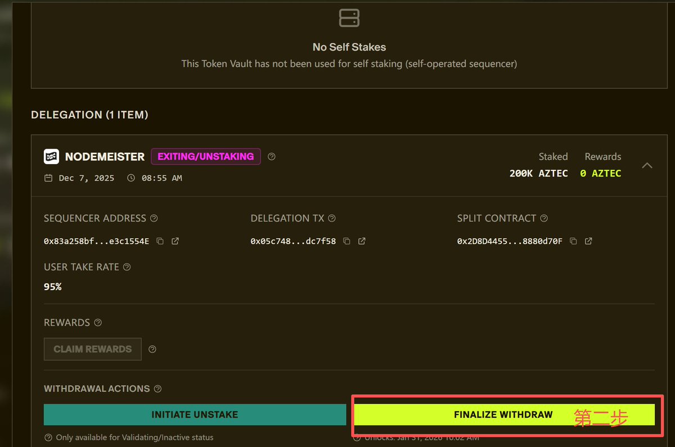Open help beside Exiting/Unstaking badge

click(x=272, y=156)
